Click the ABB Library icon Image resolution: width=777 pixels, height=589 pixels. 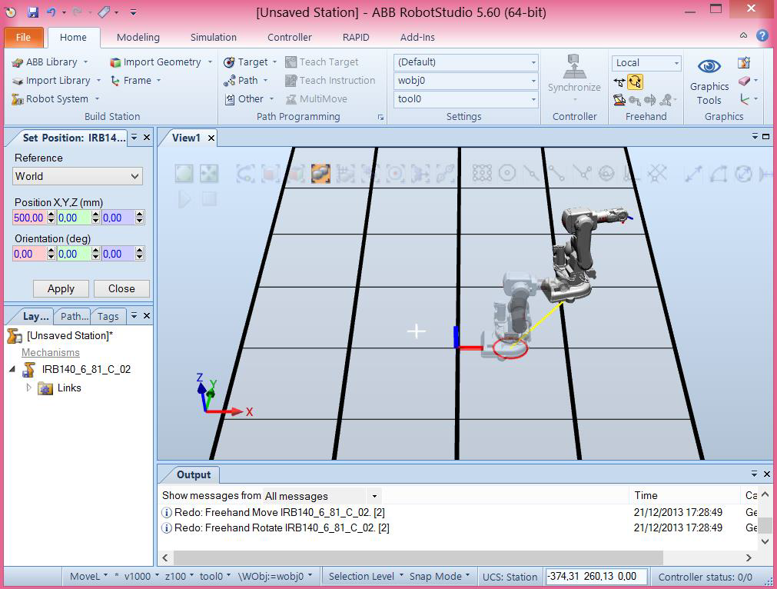point(16,62)
